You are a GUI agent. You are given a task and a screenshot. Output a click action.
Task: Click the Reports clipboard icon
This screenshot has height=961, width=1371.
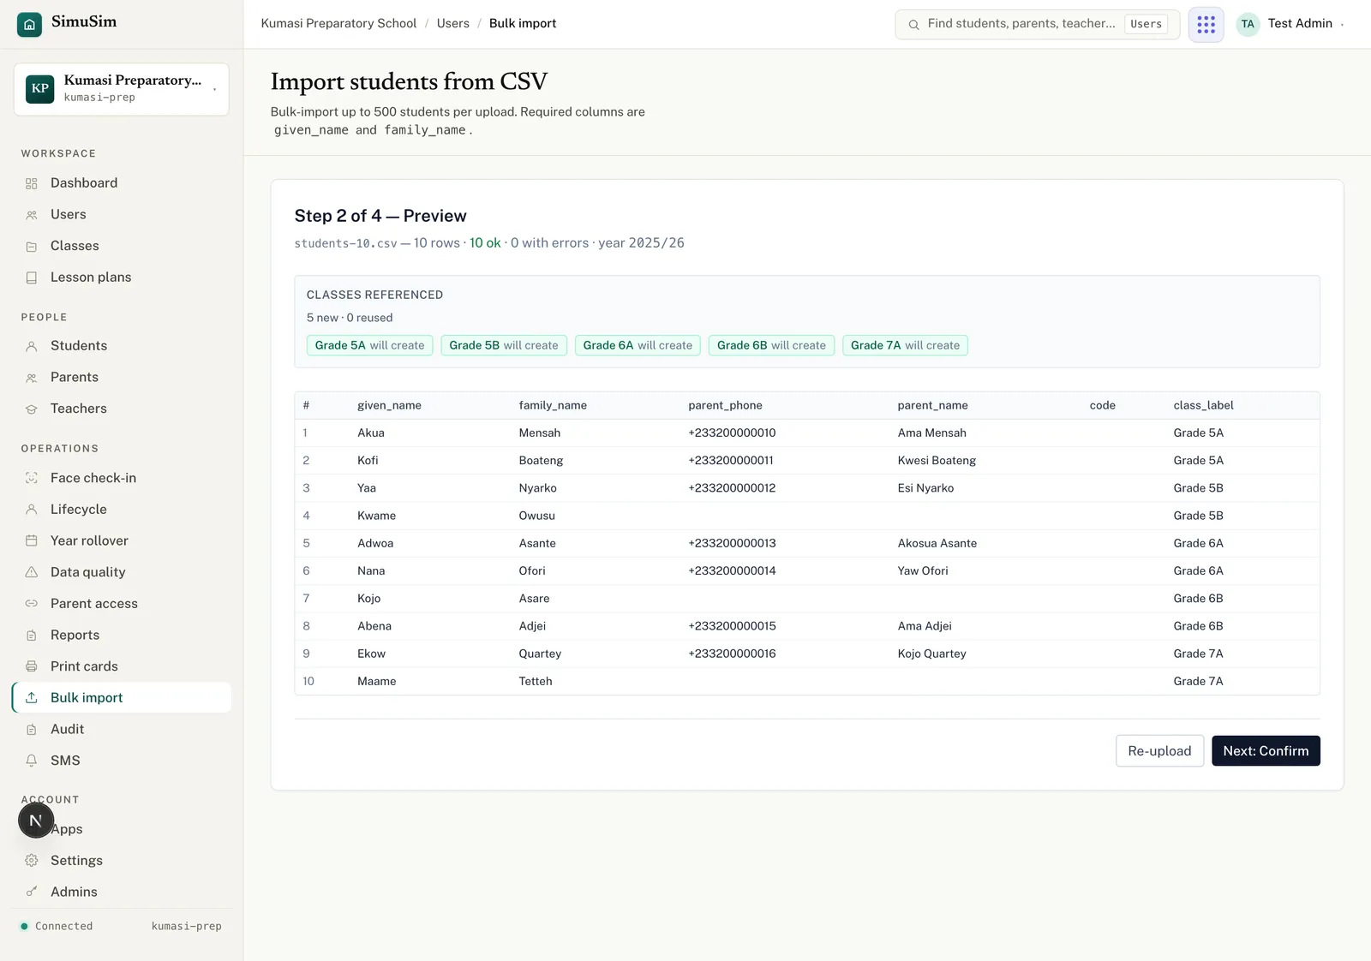tap(32, 635)
